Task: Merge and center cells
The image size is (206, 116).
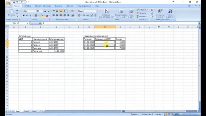Action: [72, 15]
